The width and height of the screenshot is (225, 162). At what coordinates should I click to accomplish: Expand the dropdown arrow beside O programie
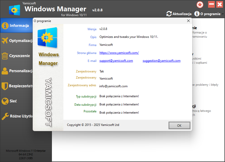tap(223, 14)
